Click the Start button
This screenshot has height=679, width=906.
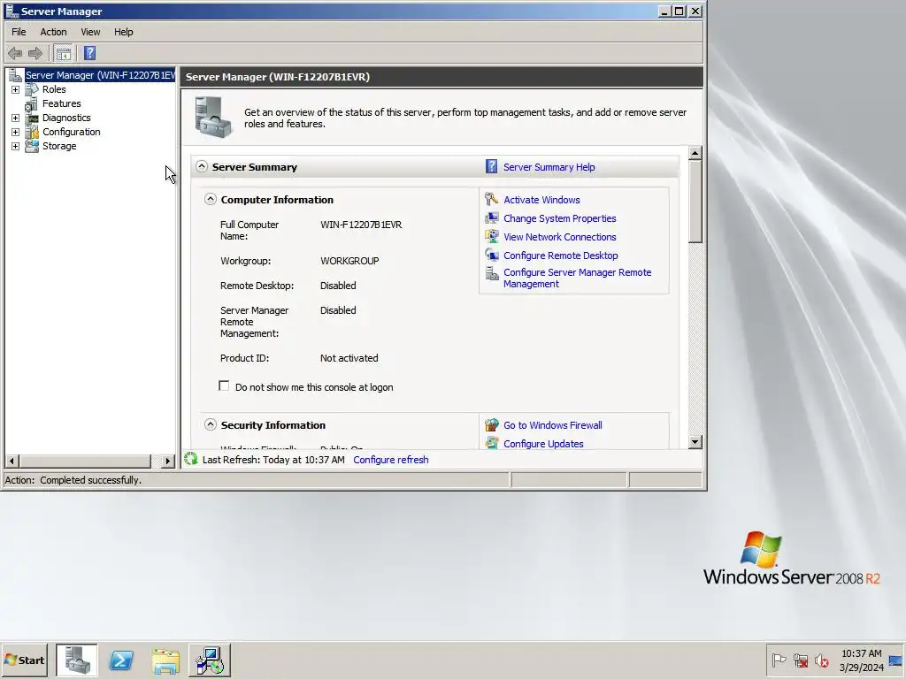(x=24, y=660)
